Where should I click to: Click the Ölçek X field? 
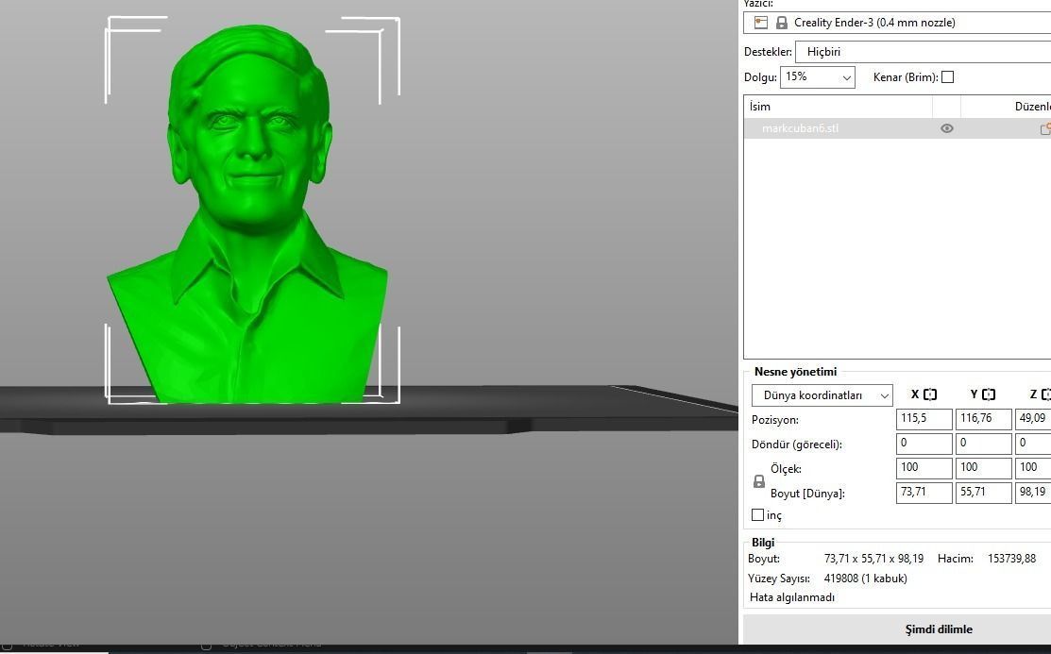[924, 468]
